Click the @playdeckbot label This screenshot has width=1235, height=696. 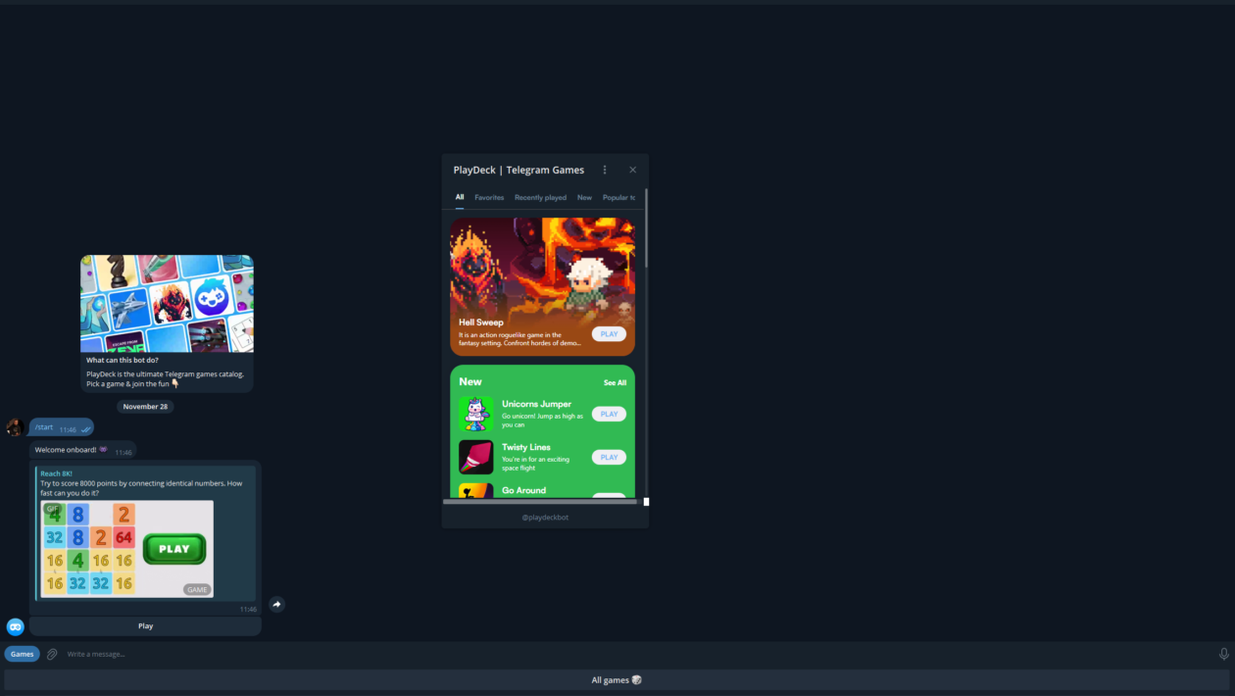(545, 517)
